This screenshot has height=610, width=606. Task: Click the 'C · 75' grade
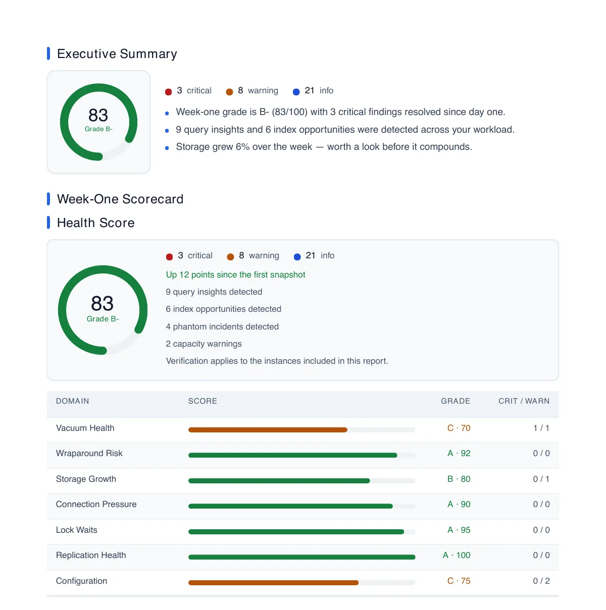pos(459,581)
